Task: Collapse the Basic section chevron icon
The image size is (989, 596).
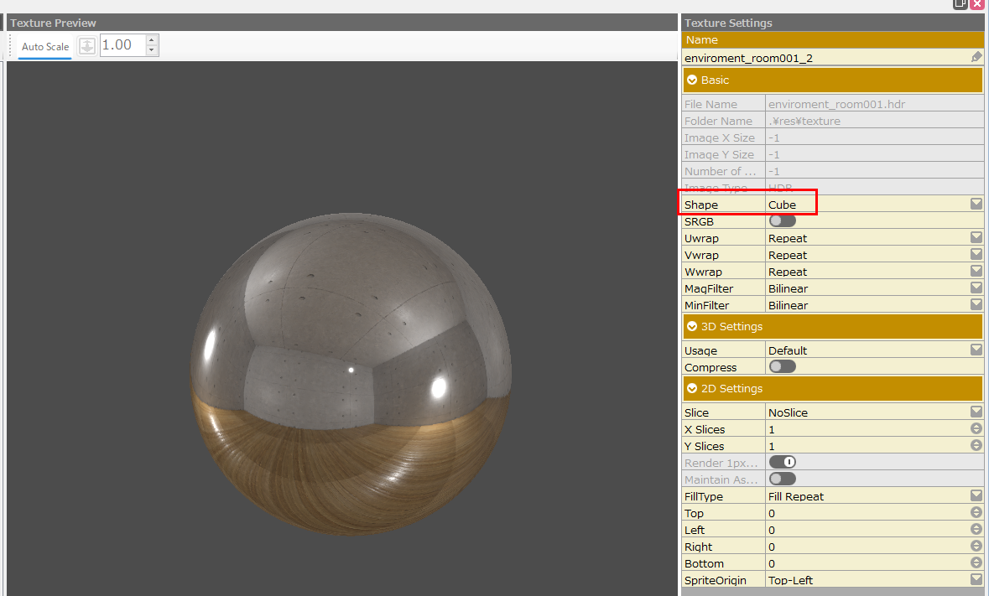Action: click(692, 80)
